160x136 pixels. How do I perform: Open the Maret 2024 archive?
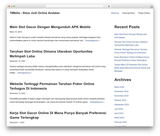(119, 87)
